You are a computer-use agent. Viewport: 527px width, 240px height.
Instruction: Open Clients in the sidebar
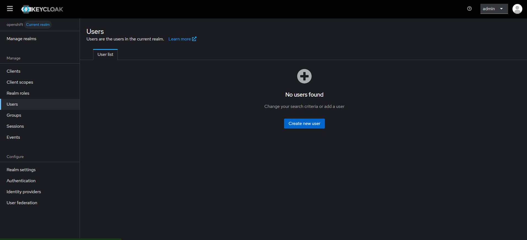pyautogui.click(x=13, y=71)
